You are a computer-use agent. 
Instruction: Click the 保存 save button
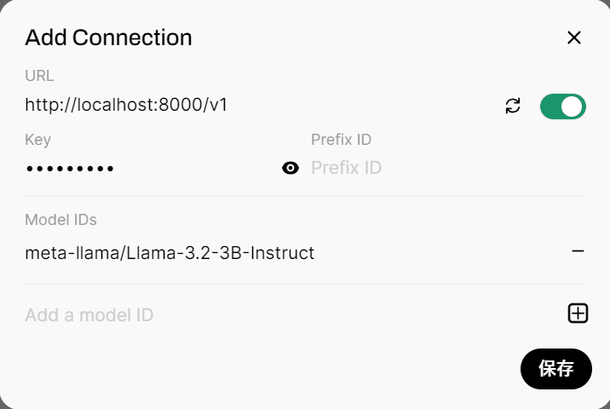555,369
